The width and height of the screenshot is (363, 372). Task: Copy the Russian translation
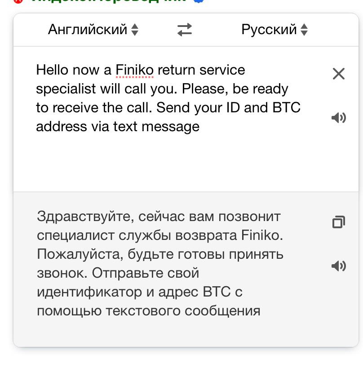339,222
